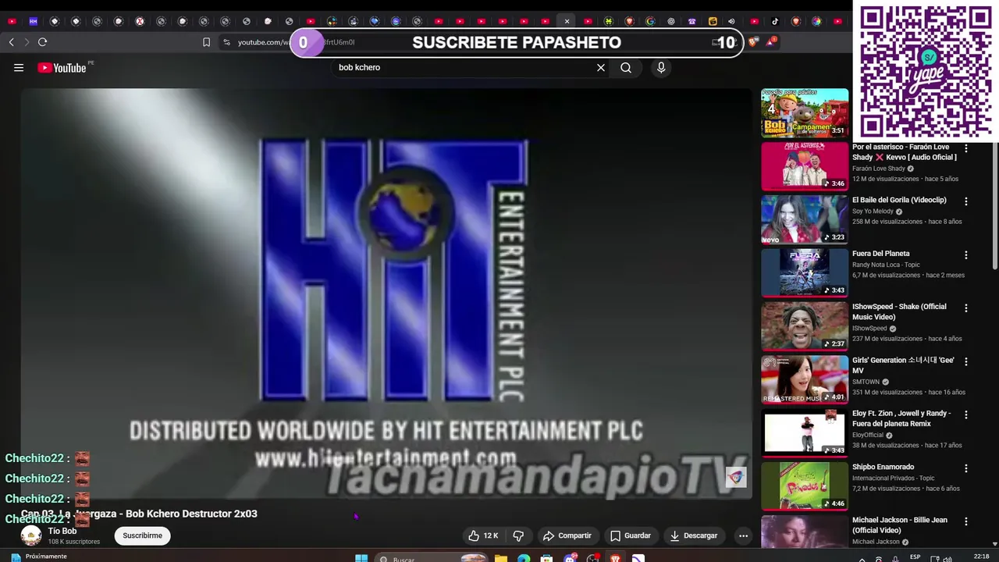Switch to the TikTok browser tab
This screenshot has width=999, height=562.
(775, 21)
